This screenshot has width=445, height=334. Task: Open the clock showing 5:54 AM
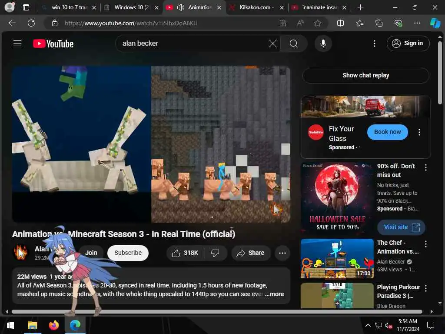(x=408, y=325)
